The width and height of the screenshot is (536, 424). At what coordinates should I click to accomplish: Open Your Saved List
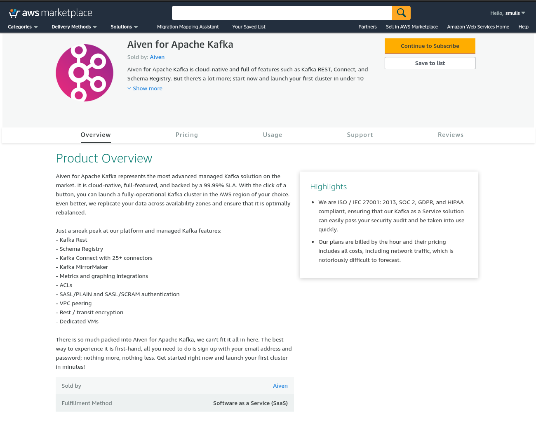click(x=249, y=26)
